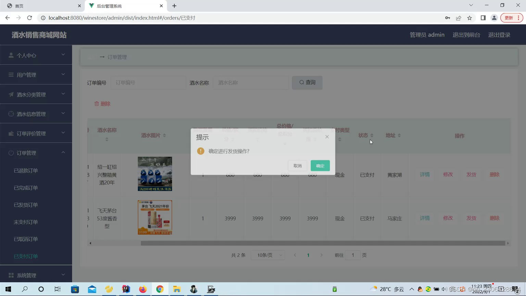526x296 pixels.
Task: Click the Chrome icon in the taskbar
Action: 160,289
